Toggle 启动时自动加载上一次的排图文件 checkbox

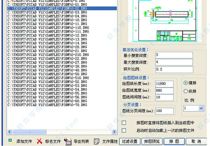124,130
